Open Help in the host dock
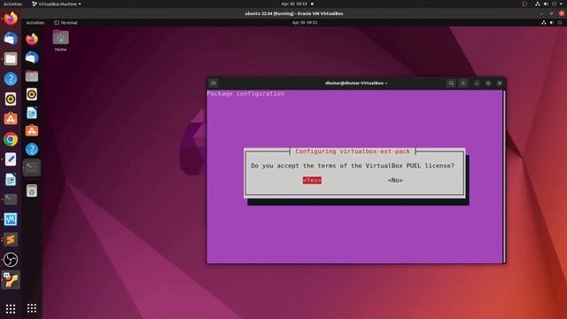 [x=11, y=79]
